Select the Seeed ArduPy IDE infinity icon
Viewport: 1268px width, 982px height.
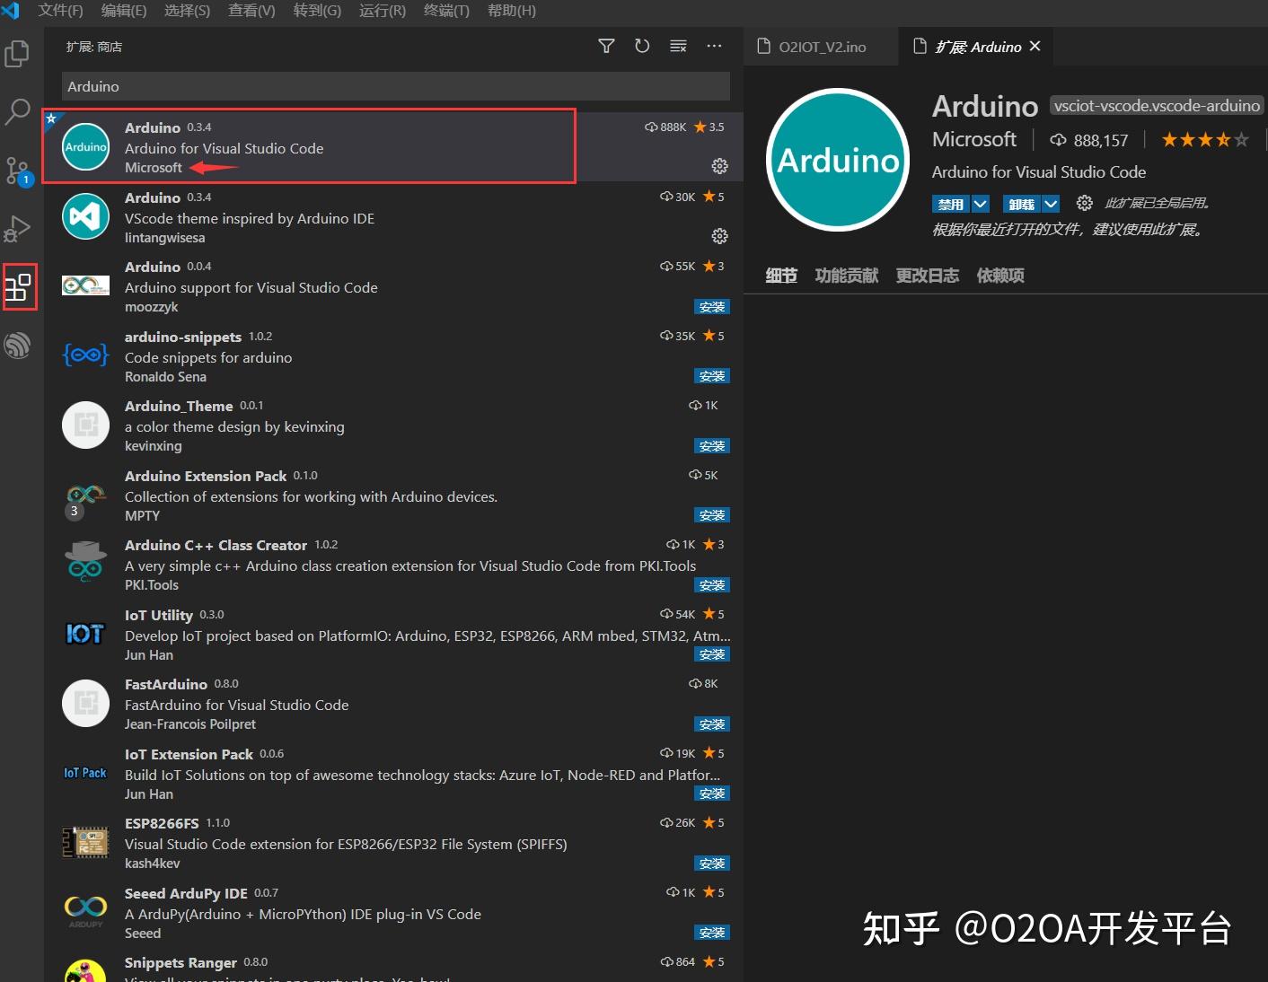(85, 911)
